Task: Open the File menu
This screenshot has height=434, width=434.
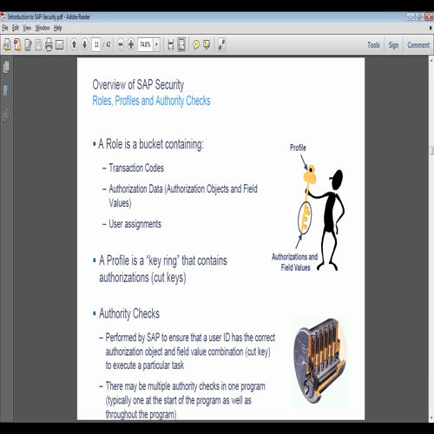Action: (x=5, y=28)
